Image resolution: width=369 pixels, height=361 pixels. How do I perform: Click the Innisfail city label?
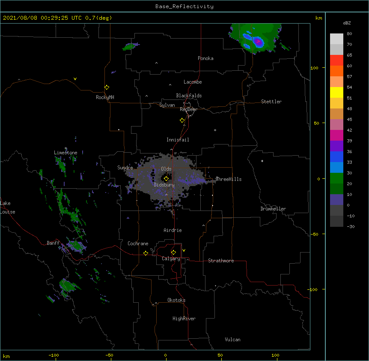(x=178, y=140)
